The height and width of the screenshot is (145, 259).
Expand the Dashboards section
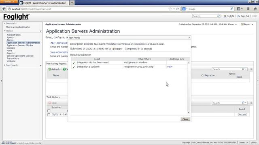5,65
